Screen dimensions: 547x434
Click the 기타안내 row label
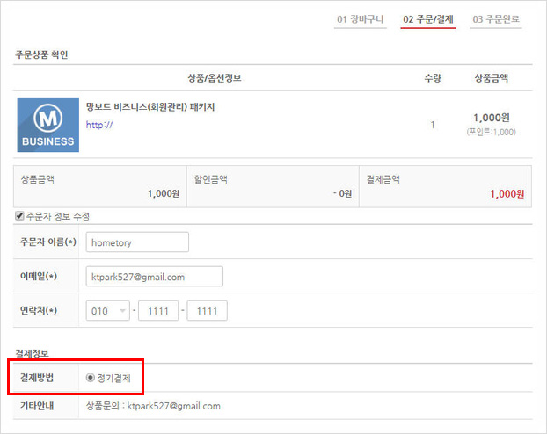[x=37, y=406]
